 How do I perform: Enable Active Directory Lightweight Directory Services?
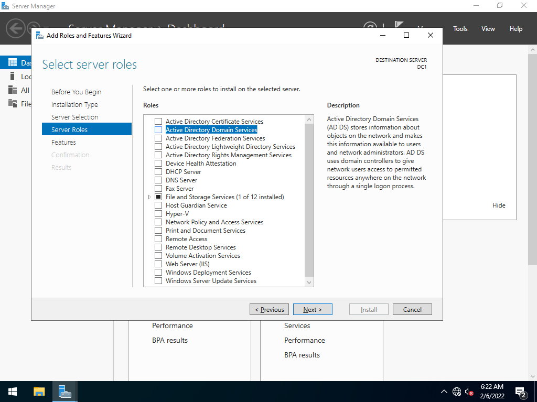[158, 147]
